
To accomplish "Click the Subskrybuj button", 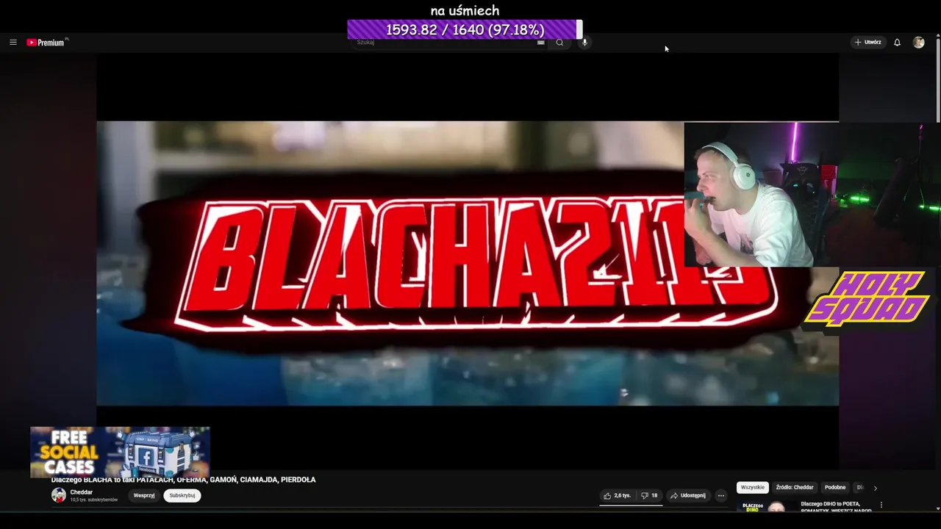I will [182, 495].
